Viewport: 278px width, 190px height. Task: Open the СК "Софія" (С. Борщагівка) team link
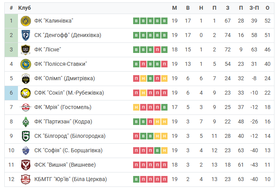coord(68,150)
